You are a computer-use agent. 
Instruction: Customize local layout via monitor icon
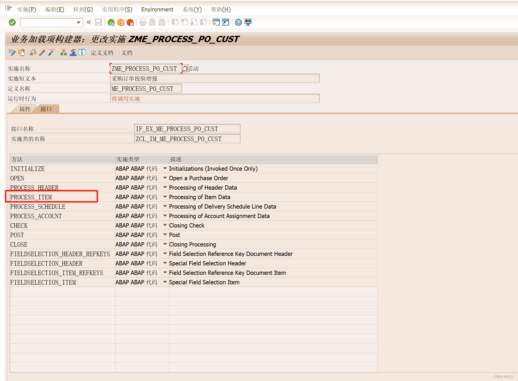pos(248,22)
